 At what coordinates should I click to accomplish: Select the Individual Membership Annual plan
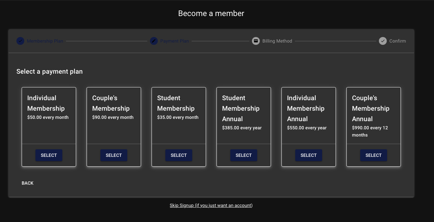pos(309,155)
